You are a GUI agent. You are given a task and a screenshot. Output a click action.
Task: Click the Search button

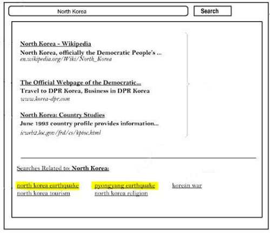click(x=213, y=11)
